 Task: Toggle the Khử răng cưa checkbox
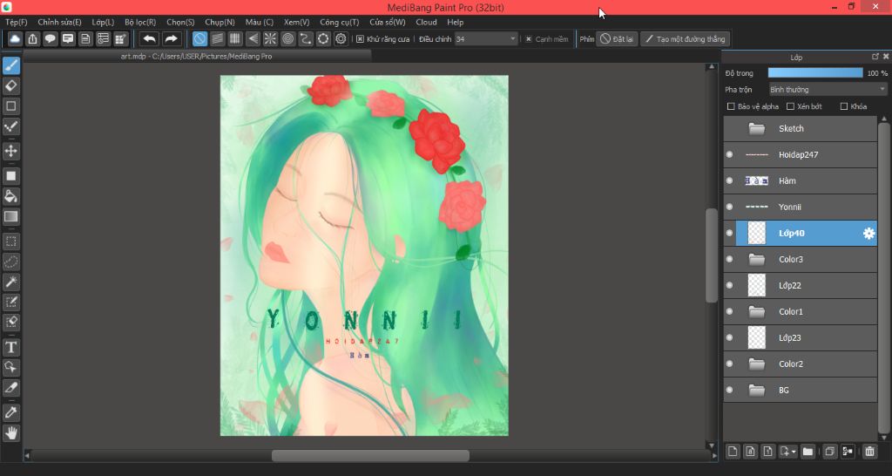pos(360,39)
